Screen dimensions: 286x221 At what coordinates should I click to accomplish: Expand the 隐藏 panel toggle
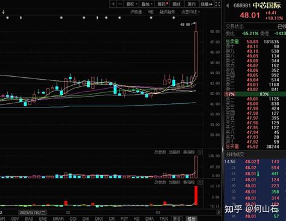point(206,4)
